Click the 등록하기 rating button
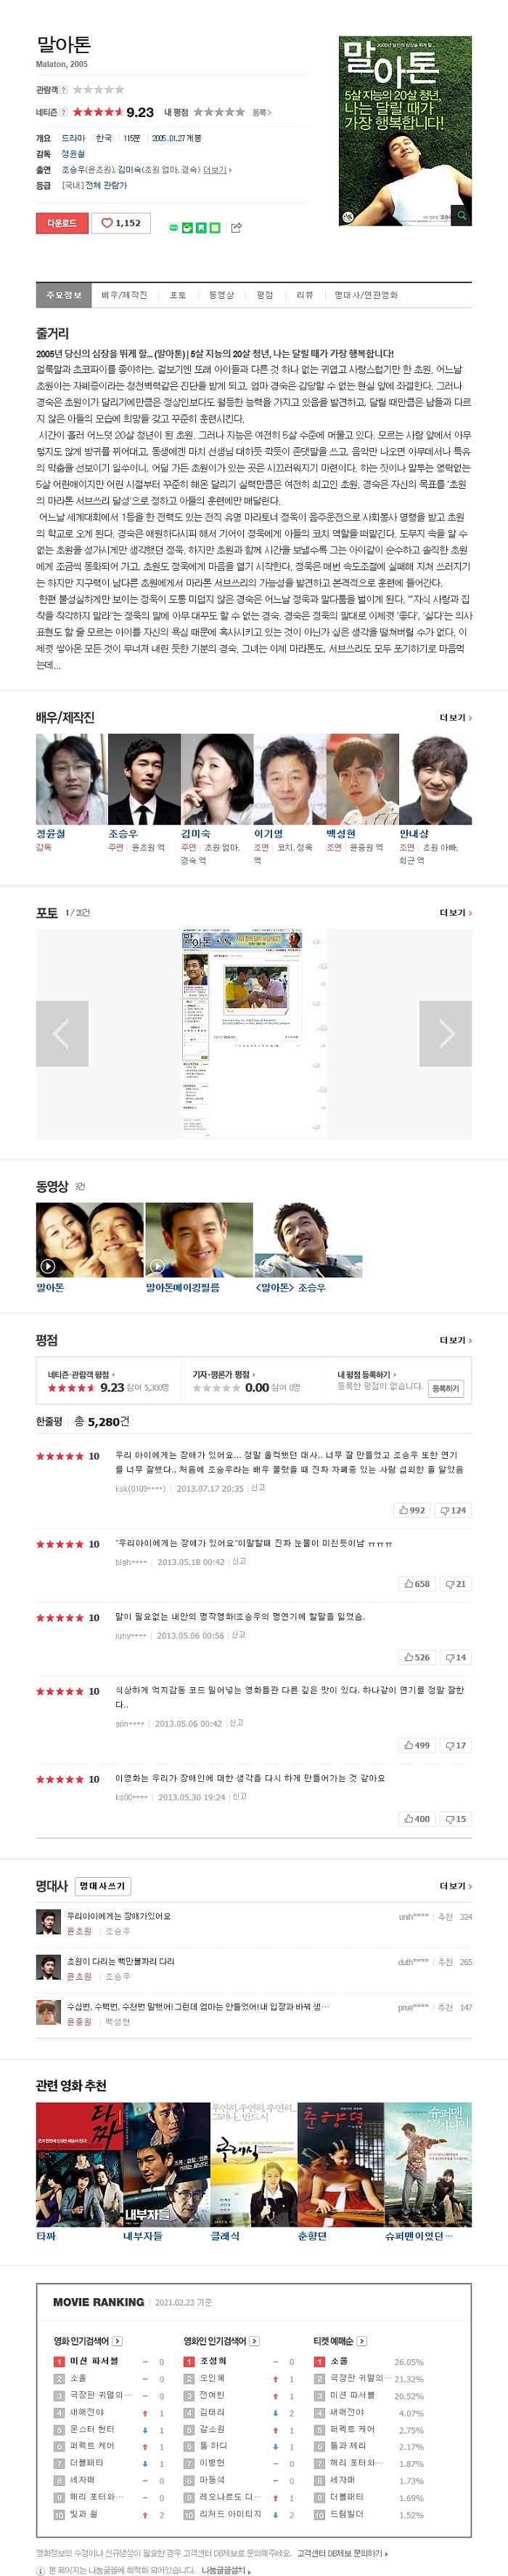Viewport: 508px width, 2576px height. pyautogui.click(x=445, y=1388)
